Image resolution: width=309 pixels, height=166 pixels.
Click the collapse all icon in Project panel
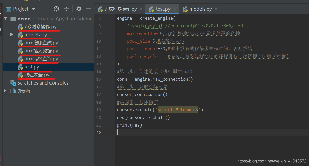[66, 9]
